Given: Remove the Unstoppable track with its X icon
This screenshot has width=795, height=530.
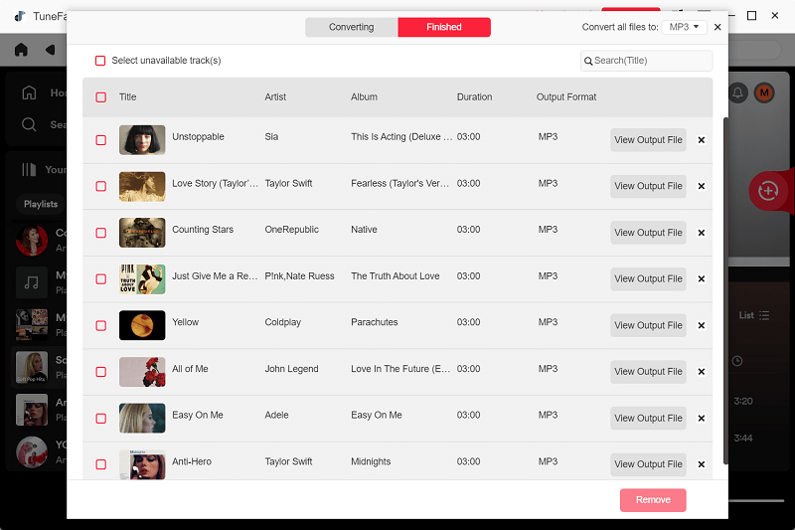Looking at the screenshot, I should coord(701,140).
